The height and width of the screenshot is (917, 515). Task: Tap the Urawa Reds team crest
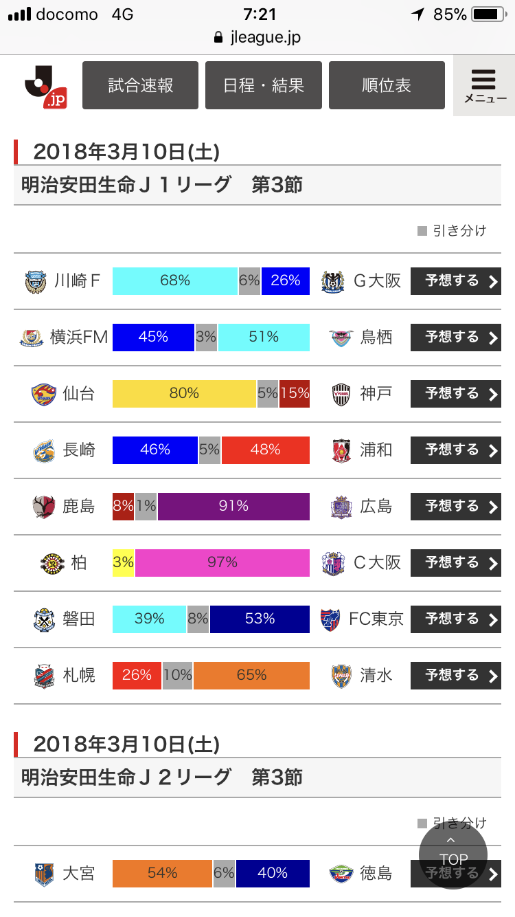pos(341,450)
